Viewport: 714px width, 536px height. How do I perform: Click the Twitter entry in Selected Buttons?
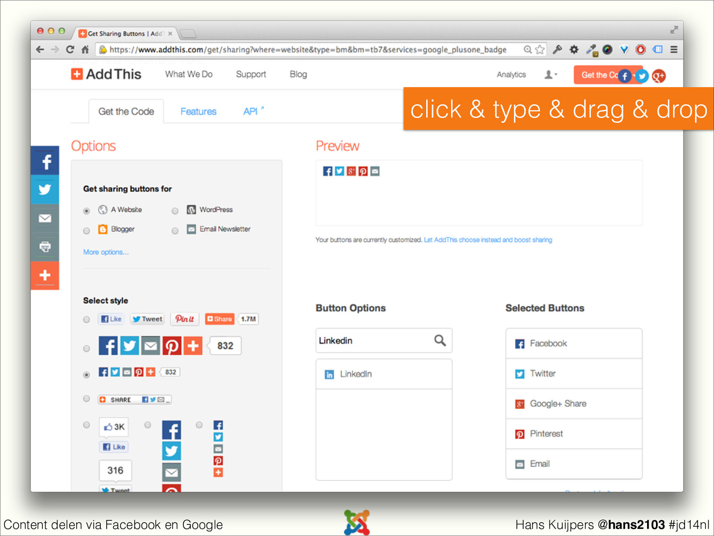click(574, 373)
